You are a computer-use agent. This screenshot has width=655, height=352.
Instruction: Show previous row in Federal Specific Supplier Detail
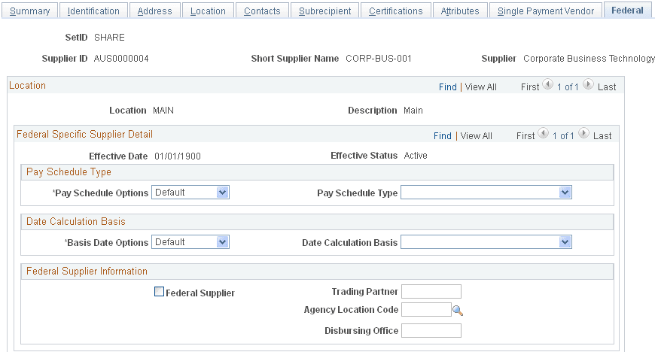tap(543, 134)
